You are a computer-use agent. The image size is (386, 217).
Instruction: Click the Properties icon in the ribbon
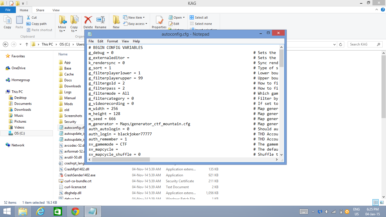159,22
